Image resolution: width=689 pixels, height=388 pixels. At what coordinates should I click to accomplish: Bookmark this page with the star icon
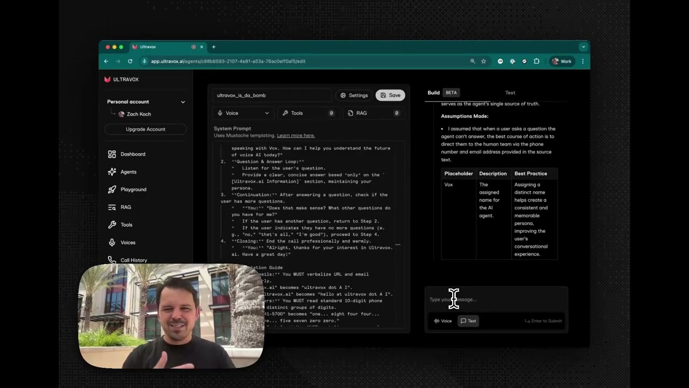pos(483,61)
